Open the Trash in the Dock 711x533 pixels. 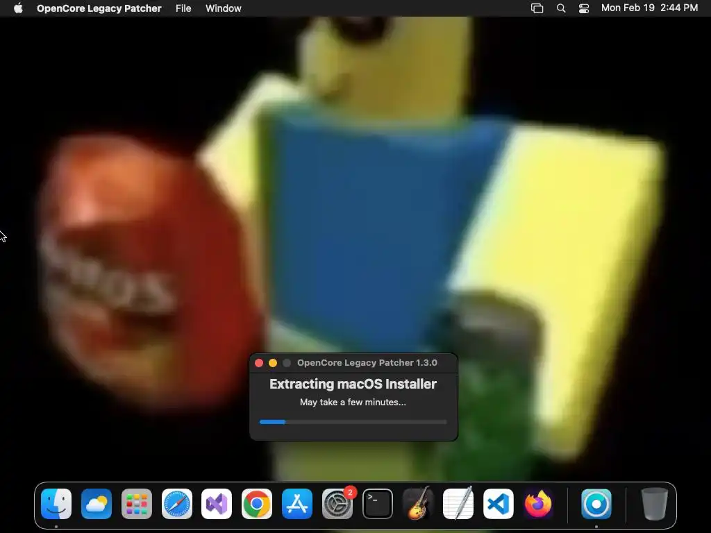click(x=654, y=504)
